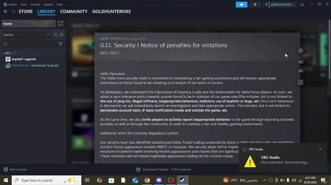The width and height of the screenshot is (331, 185).
Task: Open the GOLDHUNTER093 profile tab
Action: pyautogui.click(x=111, y=11)
